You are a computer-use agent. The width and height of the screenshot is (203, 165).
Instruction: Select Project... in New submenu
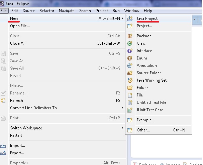pos(159,26)
